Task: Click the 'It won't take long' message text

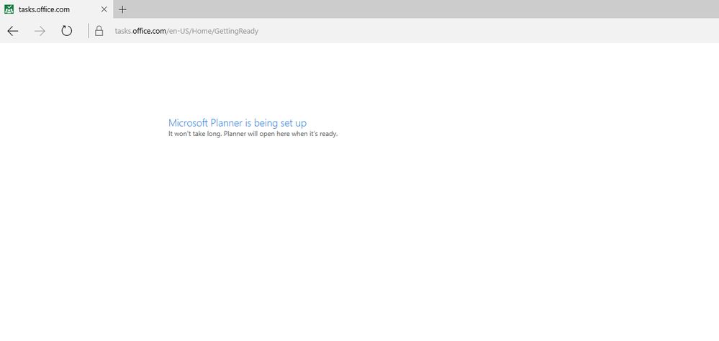Action: click(x=253, y=134)
